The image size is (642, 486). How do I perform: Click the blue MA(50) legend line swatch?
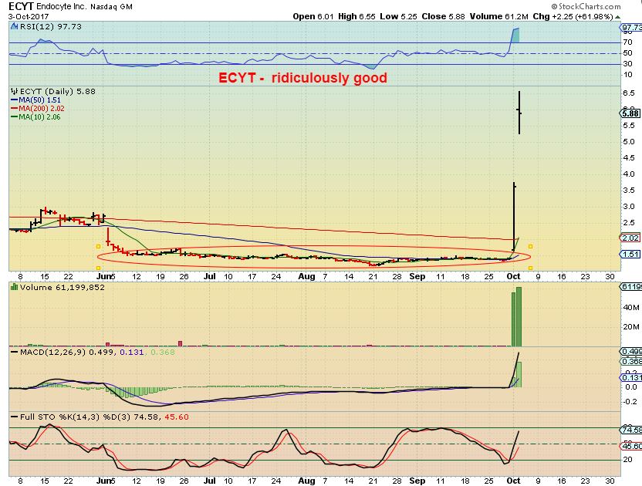[15, 100]
